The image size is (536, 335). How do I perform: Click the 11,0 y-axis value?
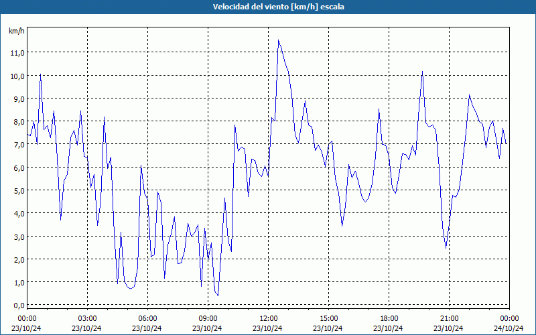18,53
